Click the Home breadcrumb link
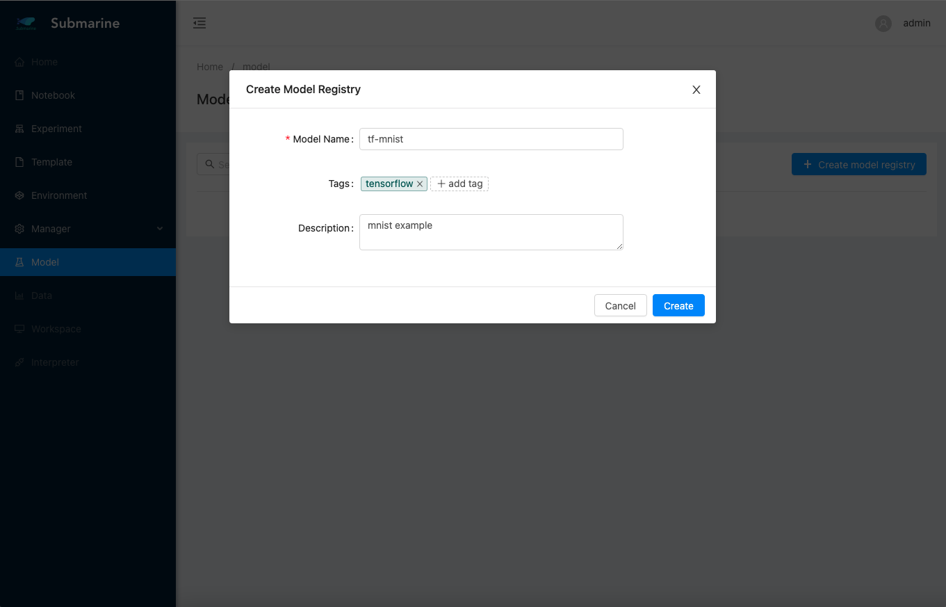Image resolution: width=946 pixels, height=607 pixels. coord(210,67)
